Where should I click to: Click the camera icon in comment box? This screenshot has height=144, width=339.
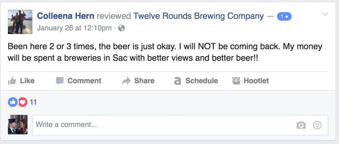click(301, 125)
